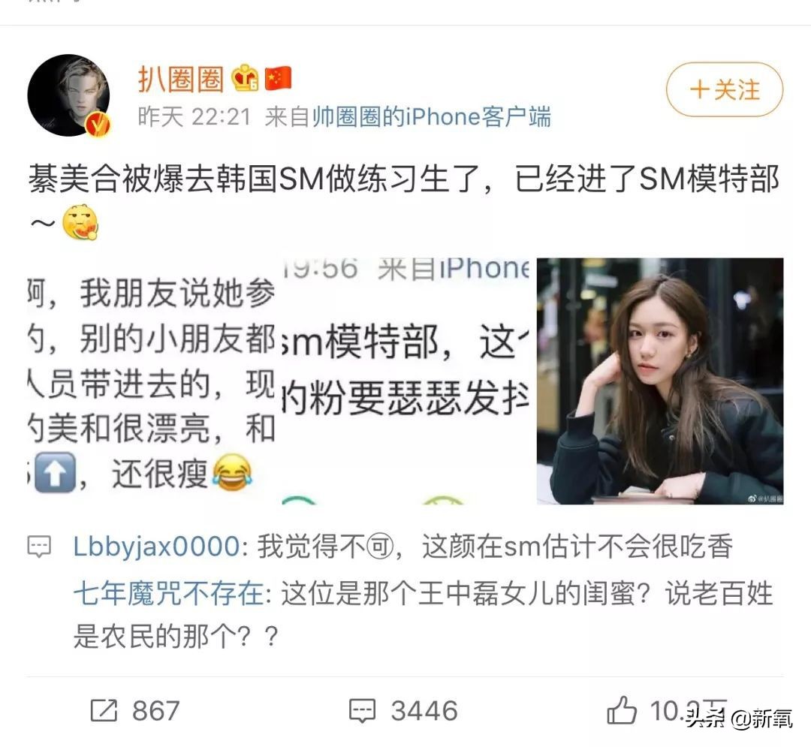Screen dimensions: 811x747
Task: Tap the comment bubble icon near 3446
Action: [x=362, y=710]
